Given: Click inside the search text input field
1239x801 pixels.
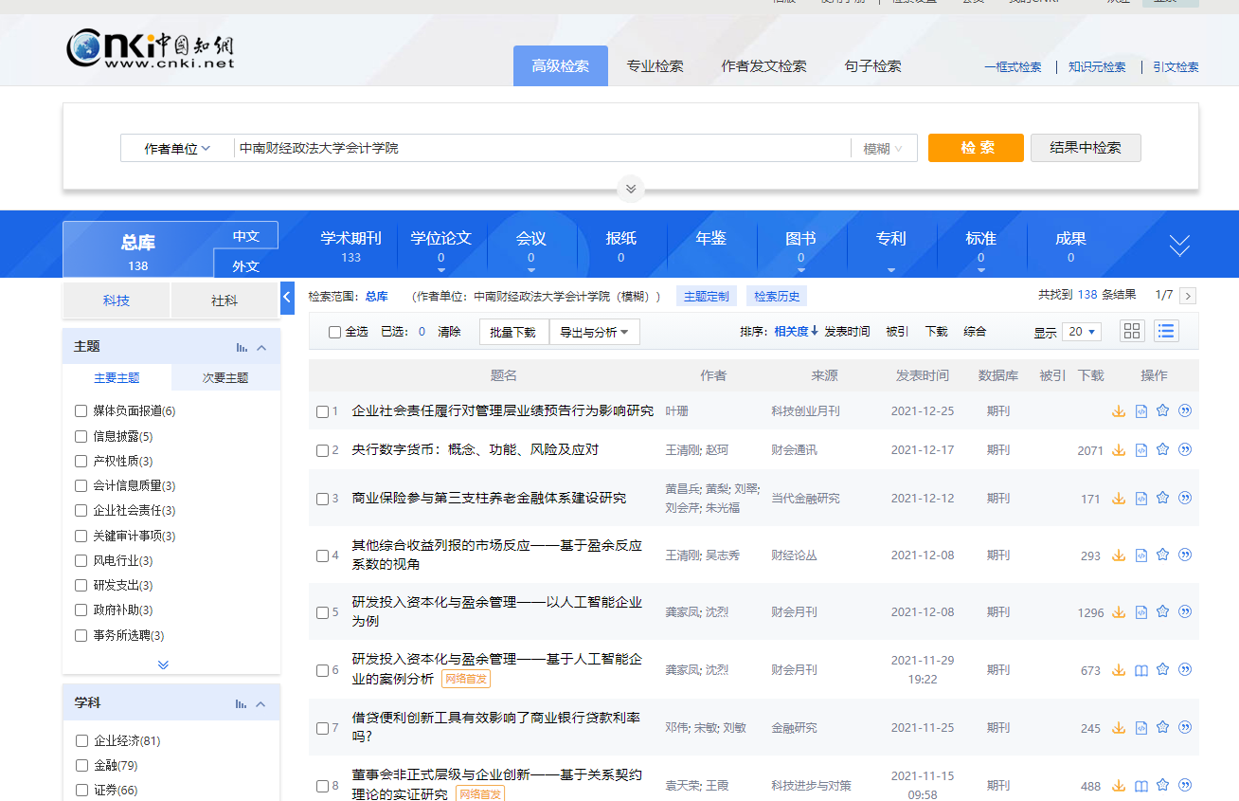Looking at the screenshot, I should (540, 149).
